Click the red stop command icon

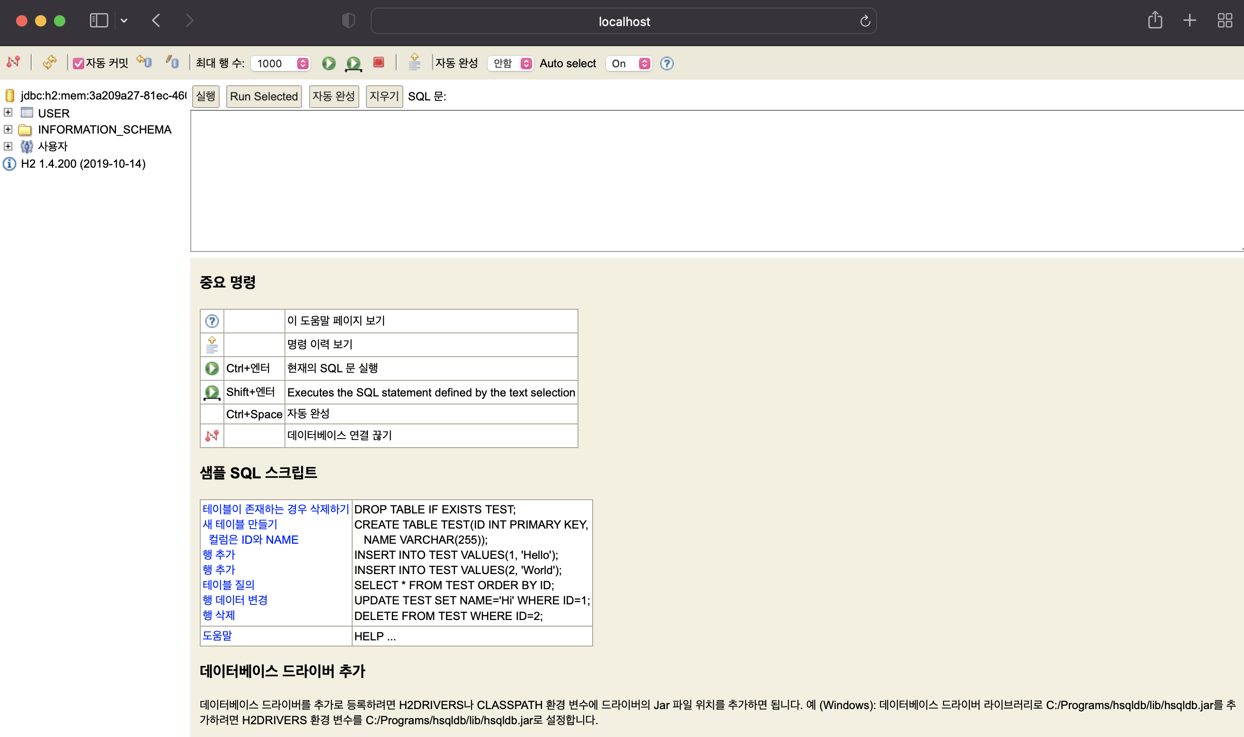(379, 62)
